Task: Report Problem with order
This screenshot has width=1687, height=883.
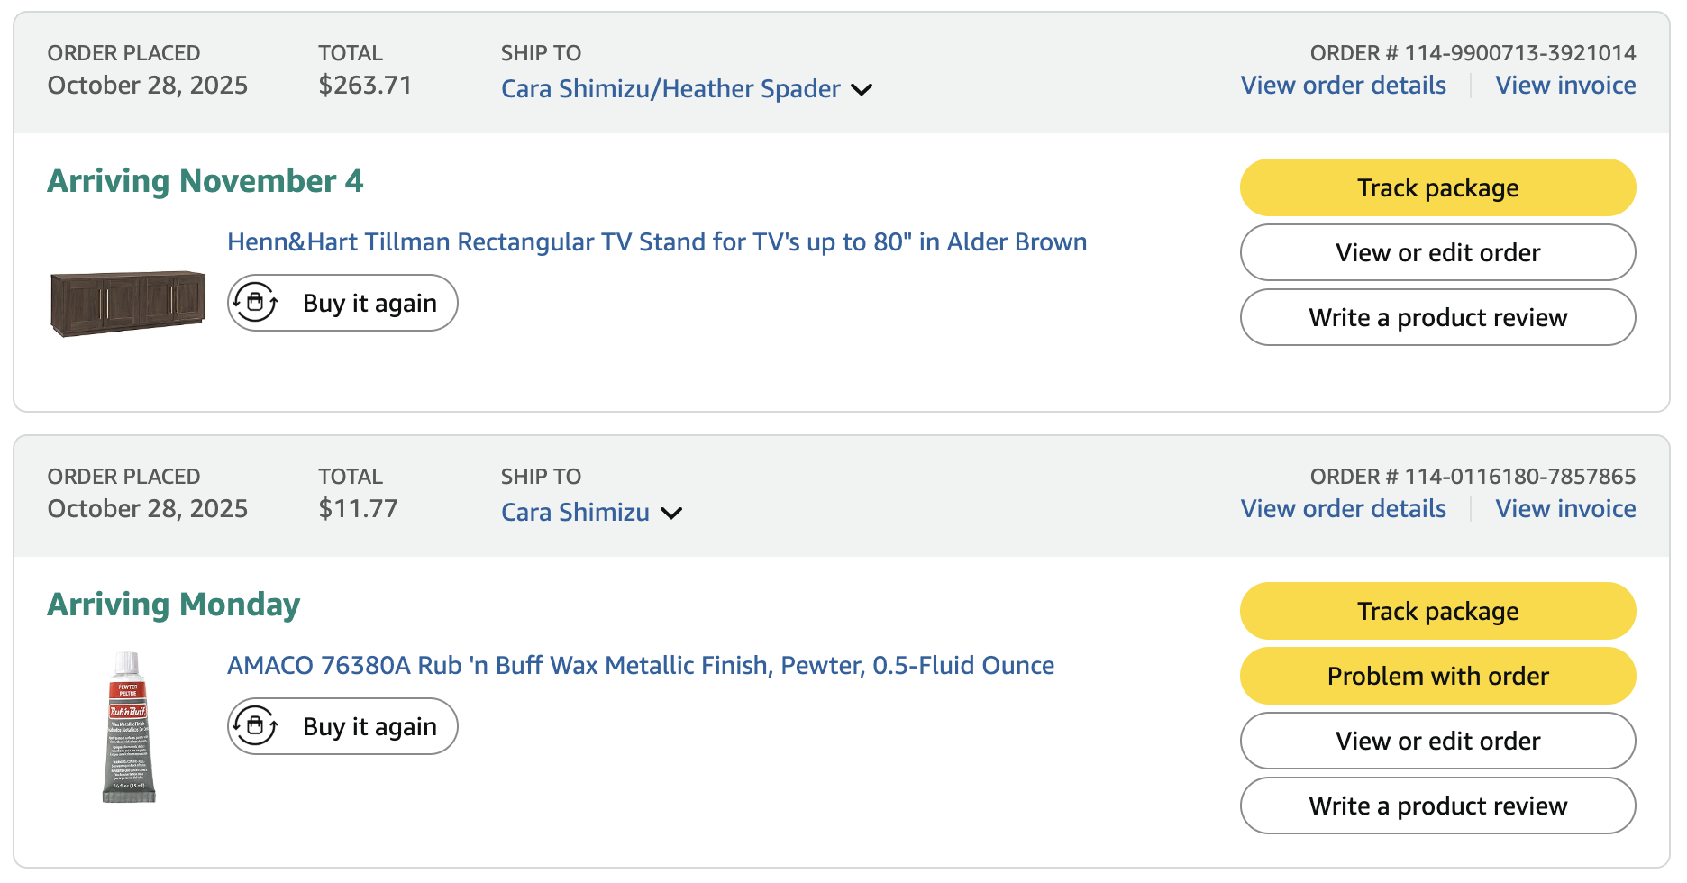Action: (x=1437, y=676)
